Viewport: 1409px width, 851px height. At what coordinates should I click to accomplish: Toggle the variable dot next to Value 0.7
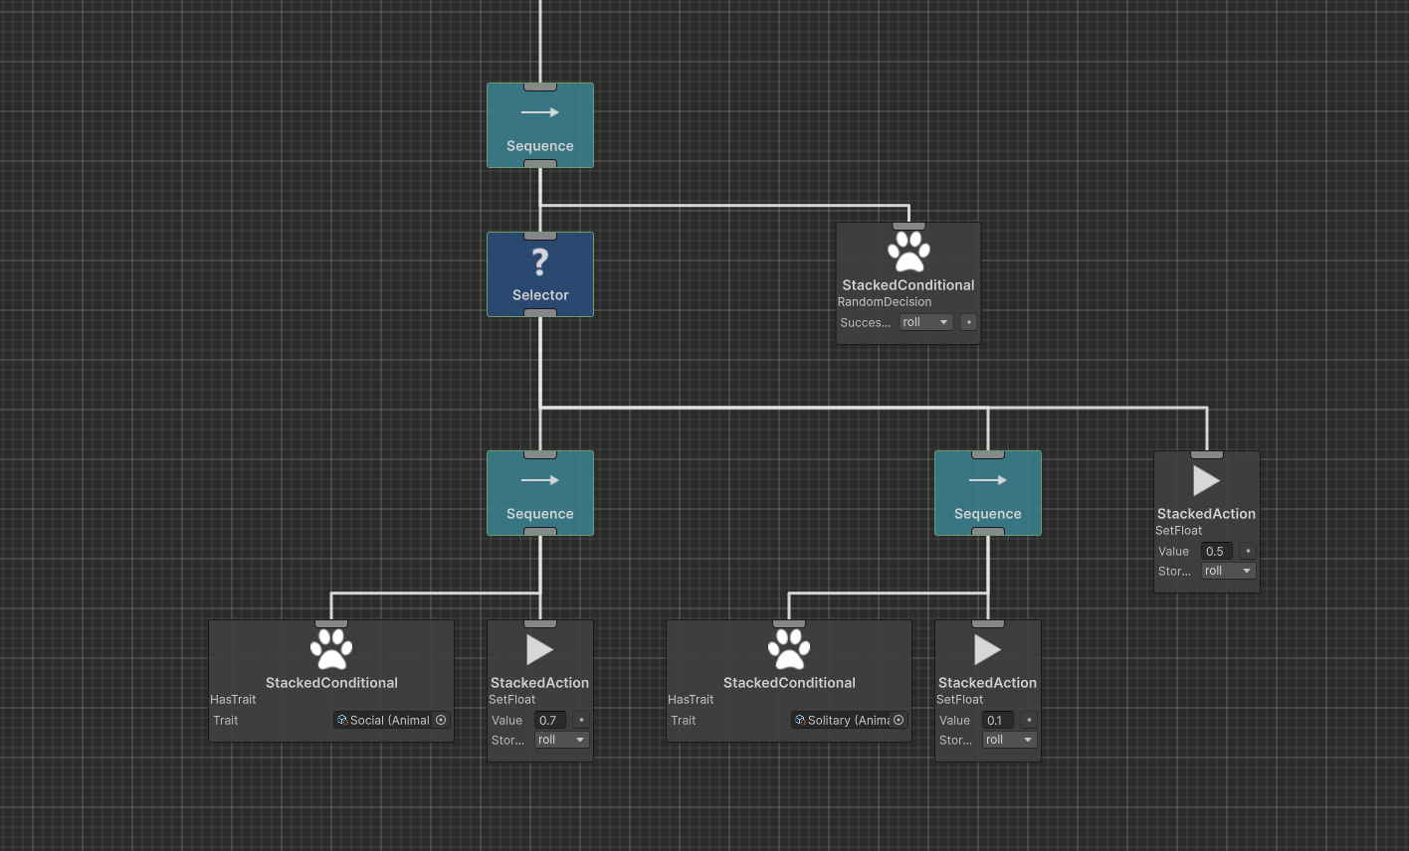581,720
